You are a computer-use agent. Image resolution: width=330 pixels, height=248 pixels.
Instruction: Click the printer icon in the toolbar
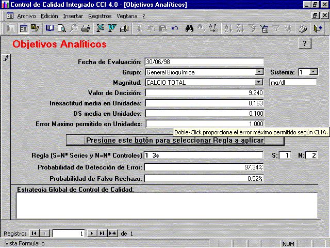[x=85, y=28]
